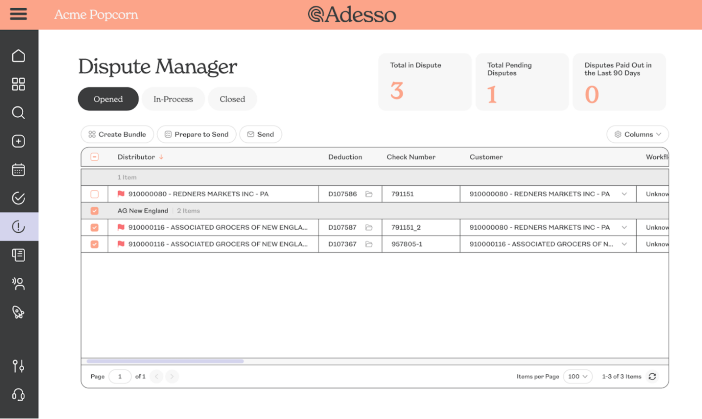Click the Check Number column header
This screenshot has height=419, width=702.
pyautogui.click(x=411, y=157)
